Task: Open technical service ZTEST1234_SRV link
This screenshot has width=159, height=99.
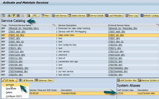Action: click(17, 55)
